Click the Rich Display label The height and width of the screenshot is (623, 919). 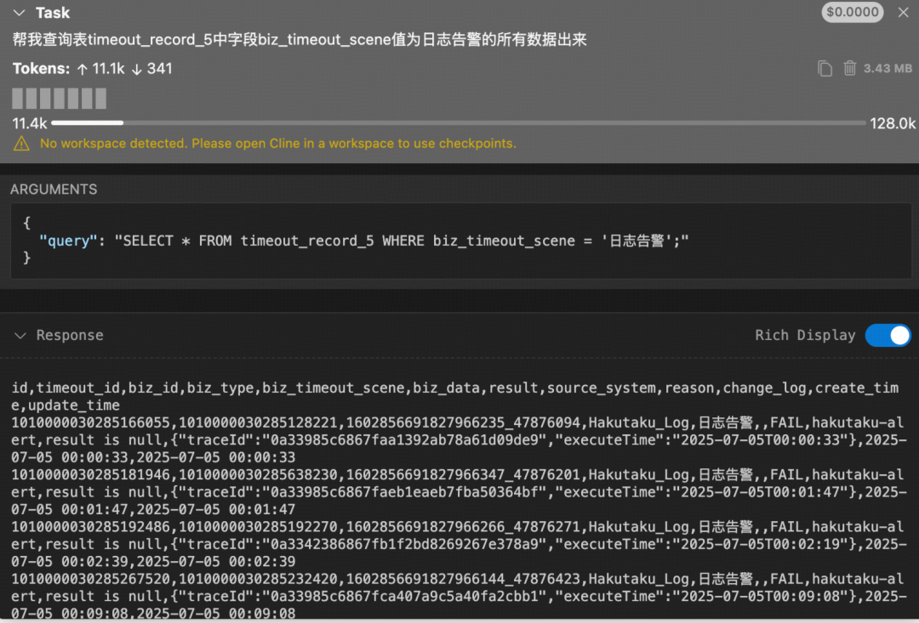coord(805,336)
